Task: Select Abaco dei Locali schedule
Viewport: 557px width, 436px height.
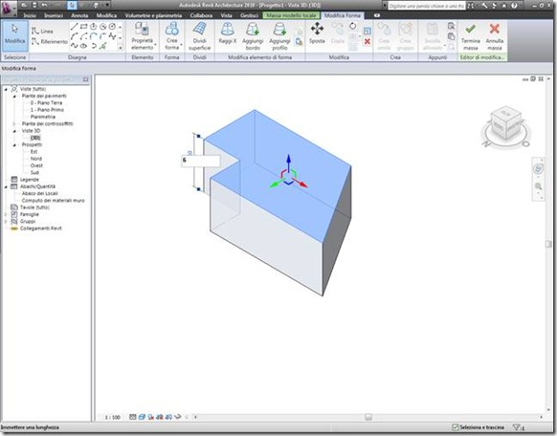Action: click(39, 193)
